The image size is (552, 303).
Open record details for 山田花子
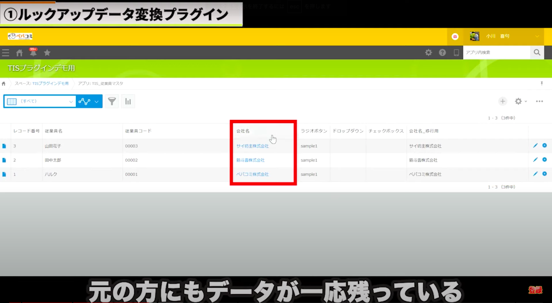(x=4, y=146)
